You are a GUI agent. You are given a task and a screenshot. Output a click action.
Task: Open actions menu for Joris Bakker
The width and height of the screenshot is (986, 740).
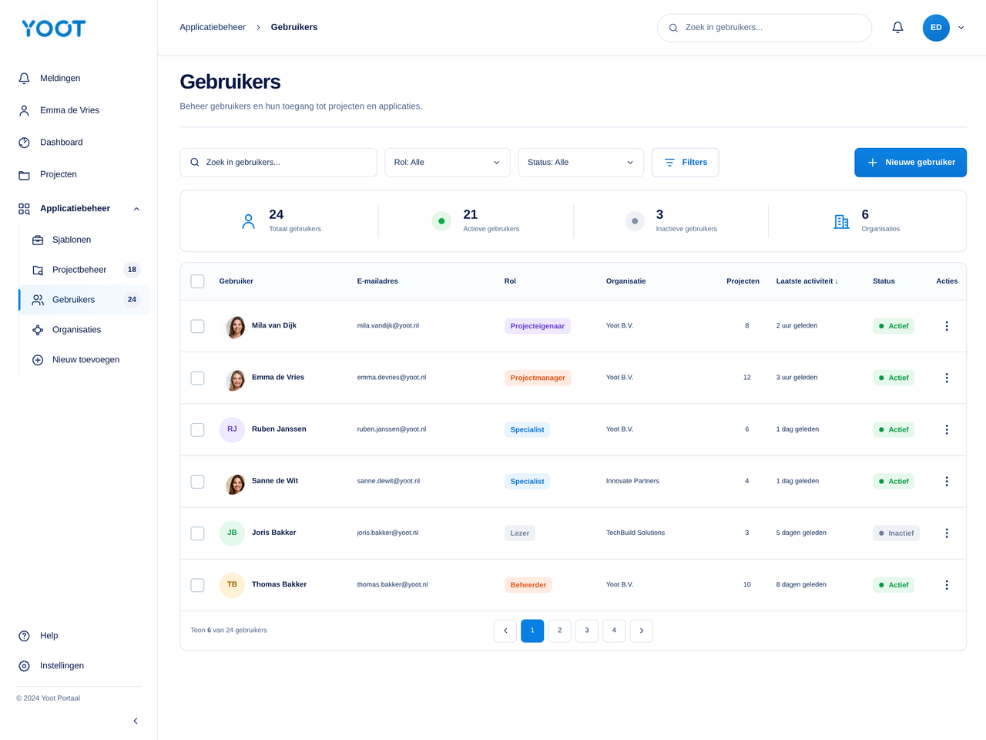click(x=947, y=533)
